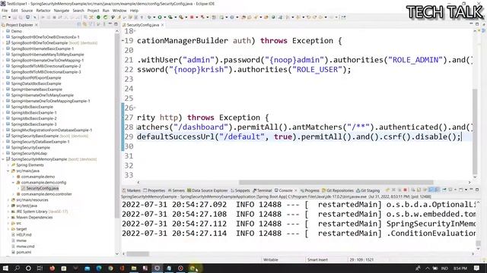Select pom.xml in Project Explorer
487x273 pixels.
tap(24, 252)
